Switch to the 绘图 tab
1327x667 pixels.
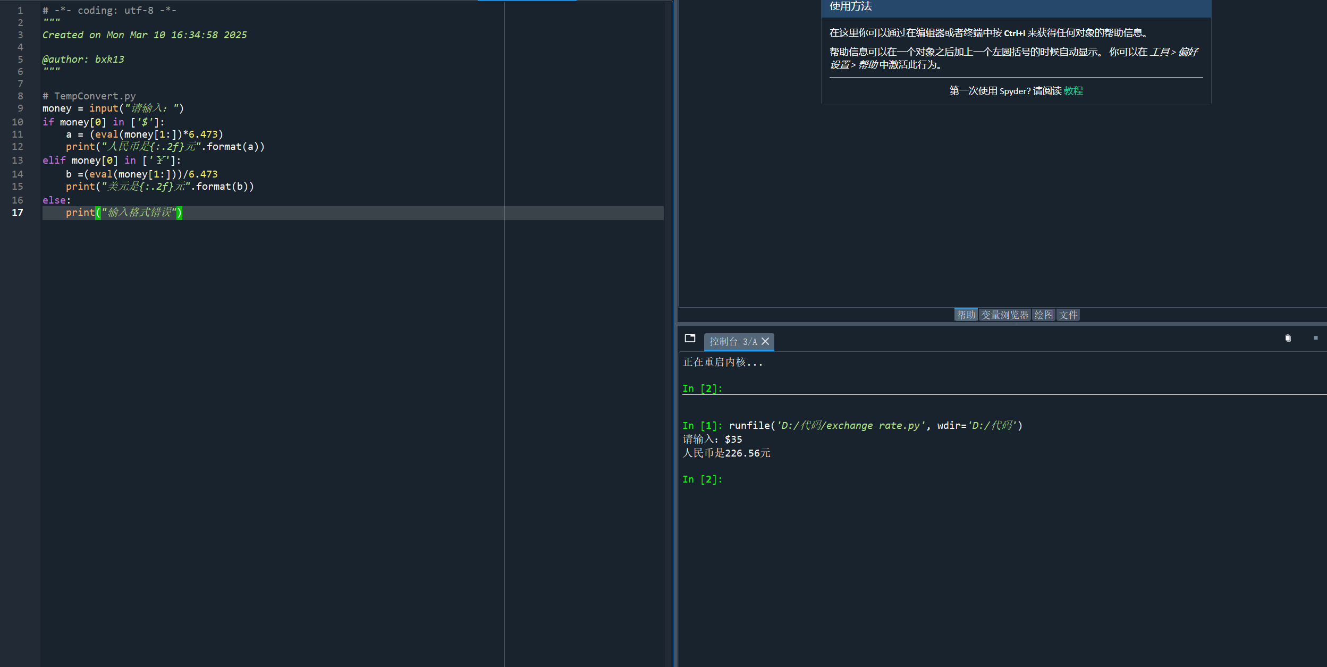pos(1043,315)
